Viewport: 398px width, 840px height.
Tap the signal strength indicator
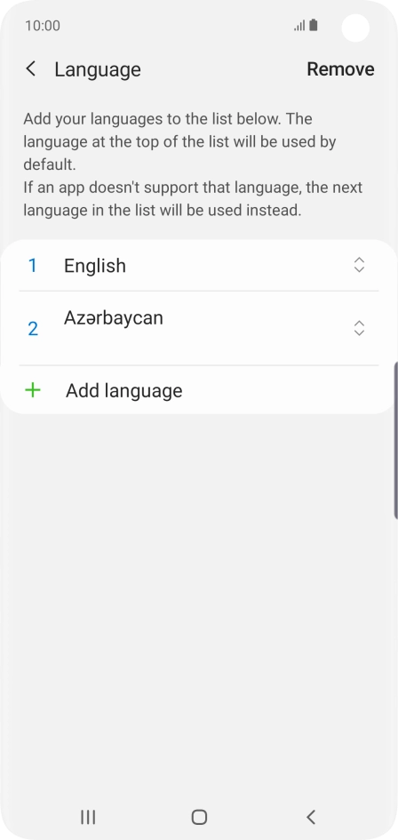click(299, 26)
